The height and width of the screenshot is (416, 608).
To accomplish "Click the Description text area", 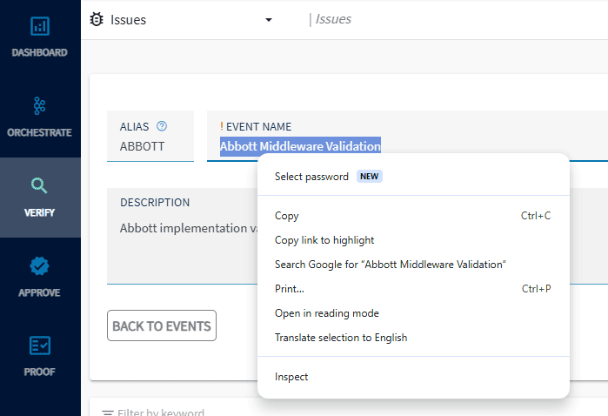I will (x=183, y=236).
